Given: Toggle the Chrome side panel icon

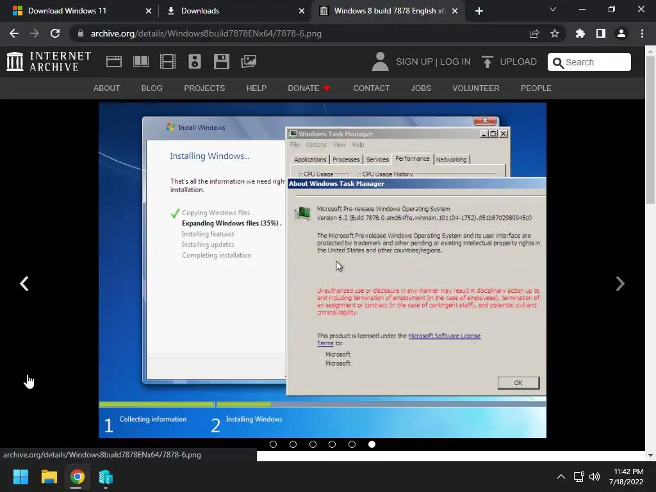Looking at the screenshot, I should coord(601,33).
